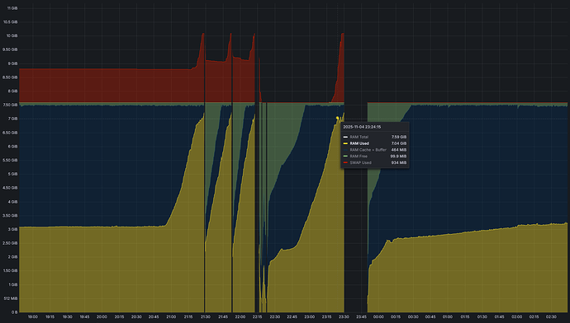Viewport: 570px width, 323px height.
Task: Click the '7.59 GiB' RAM Total value
Action: [x=399, y=137]
